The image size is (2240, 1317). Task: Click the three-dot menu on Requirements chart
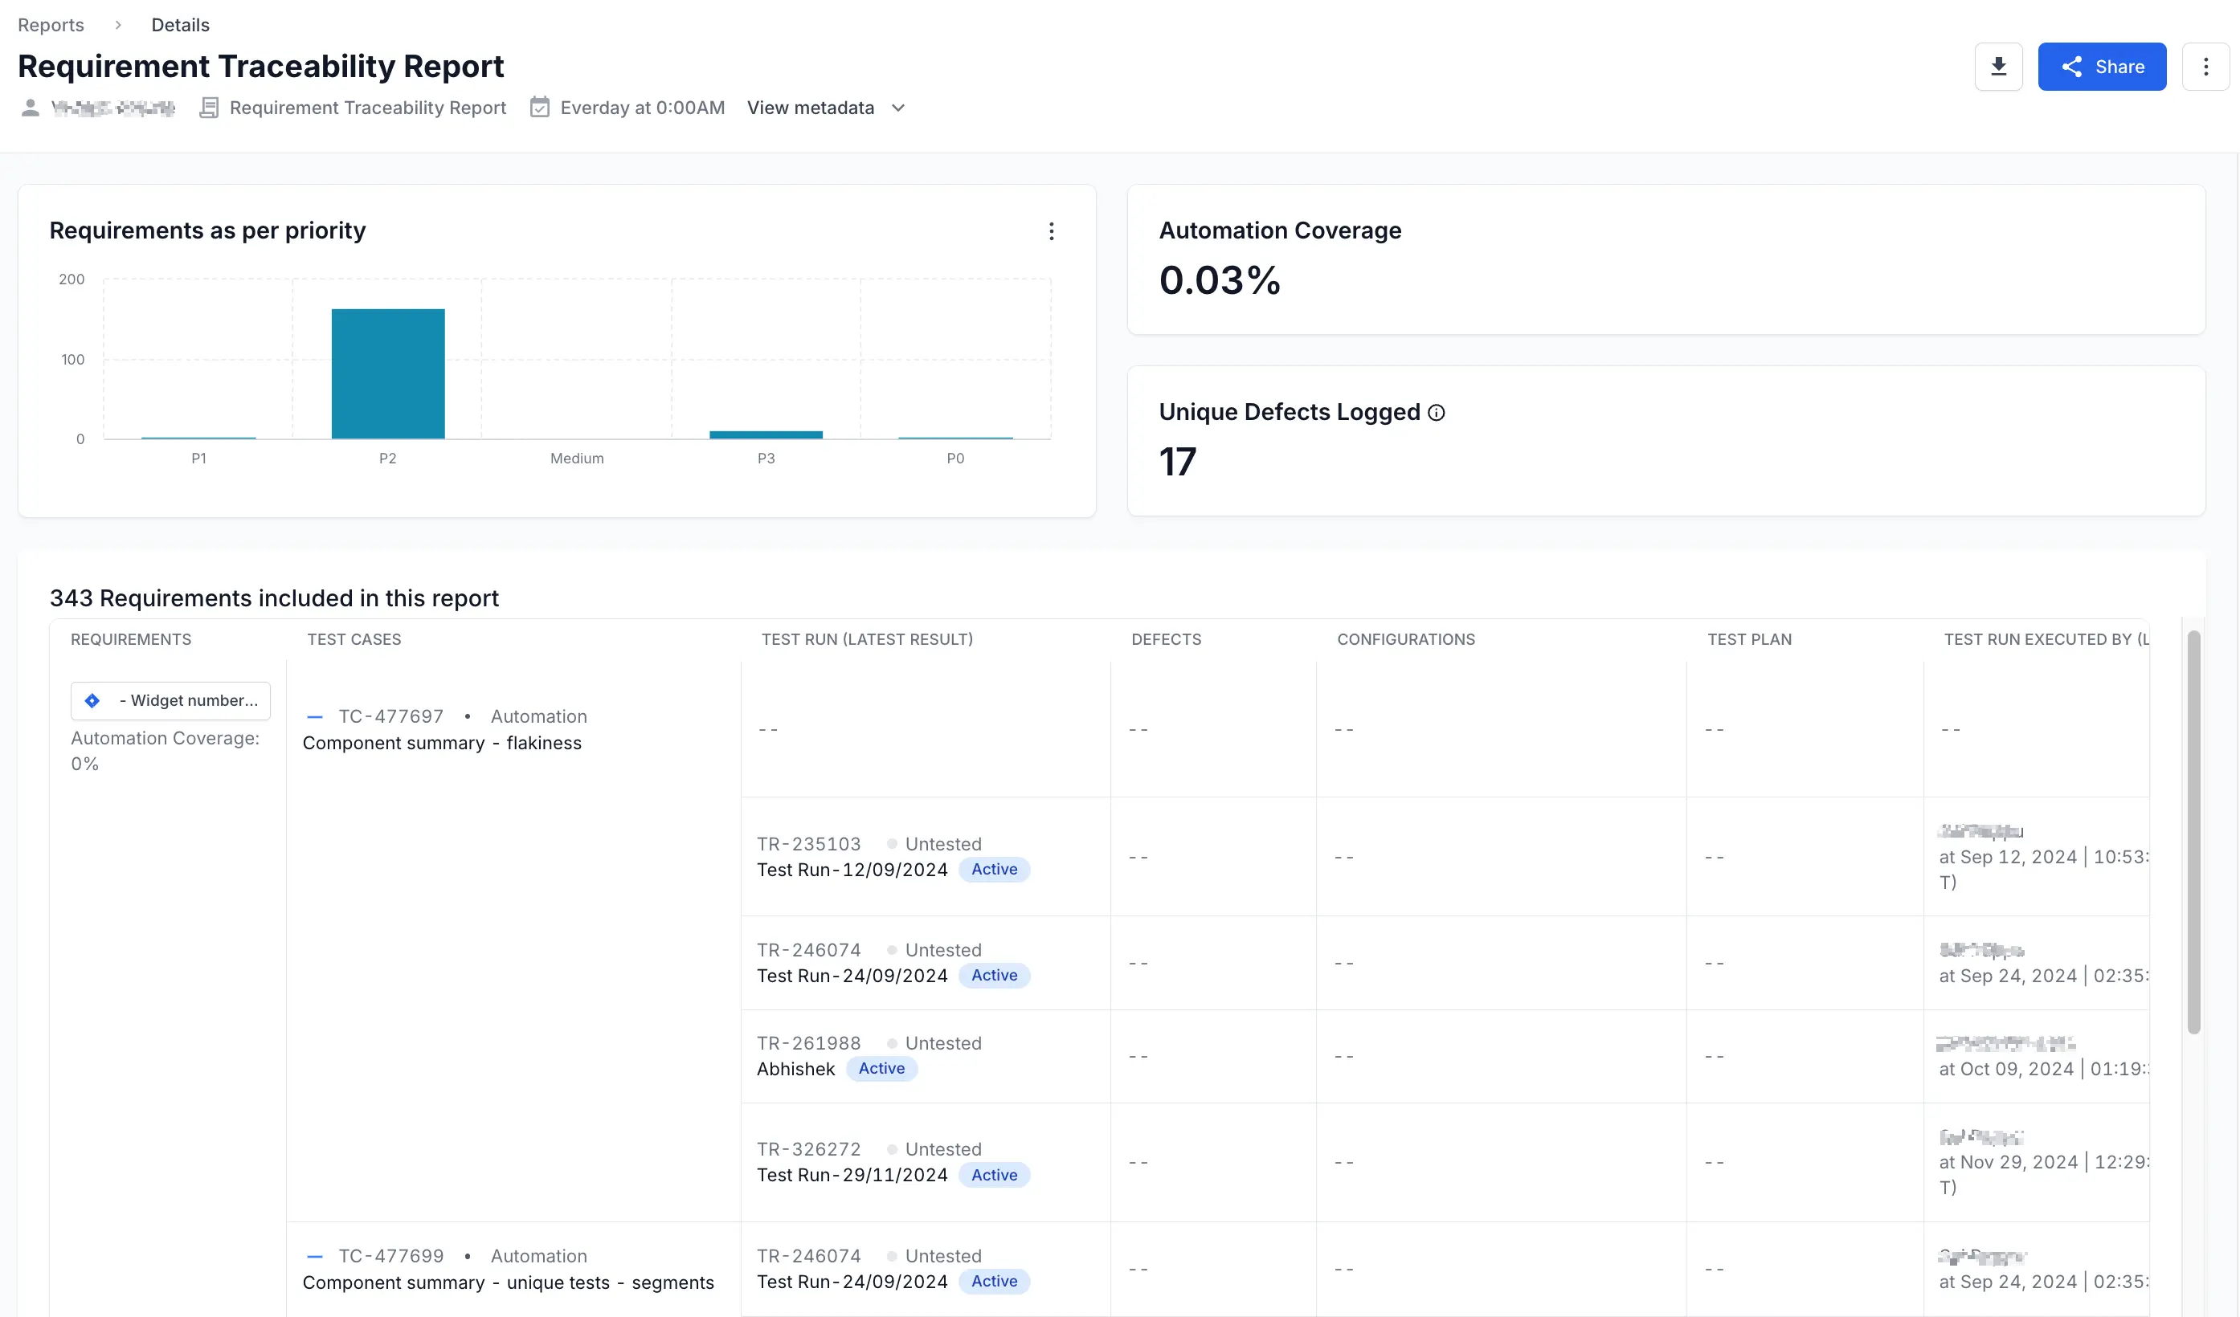(1051, 230)
